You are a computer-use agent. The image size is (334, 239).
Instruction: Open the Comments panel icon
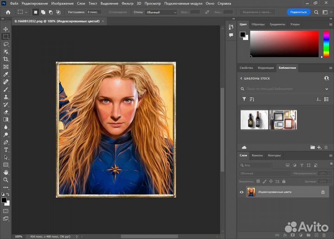pyautogui.click(x=231, y=35)
